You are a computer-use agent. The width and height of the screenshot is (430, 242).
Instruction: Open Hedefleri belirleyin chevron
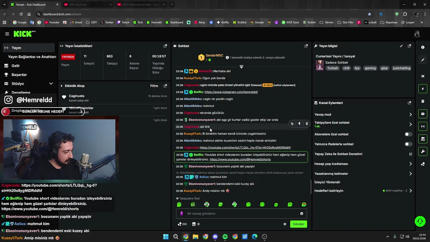411,191
